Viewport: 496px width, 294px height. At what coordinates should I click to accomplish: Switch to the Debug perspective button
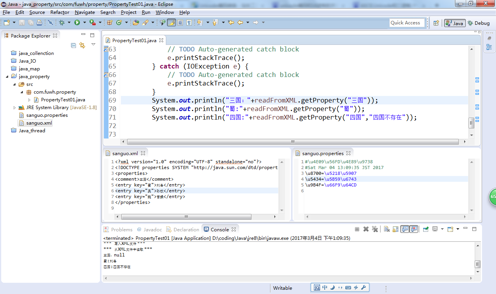[x=479, y=23]
